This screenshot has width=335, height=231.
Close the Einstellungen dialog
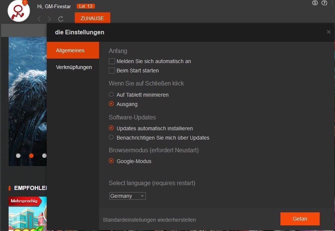329,32
